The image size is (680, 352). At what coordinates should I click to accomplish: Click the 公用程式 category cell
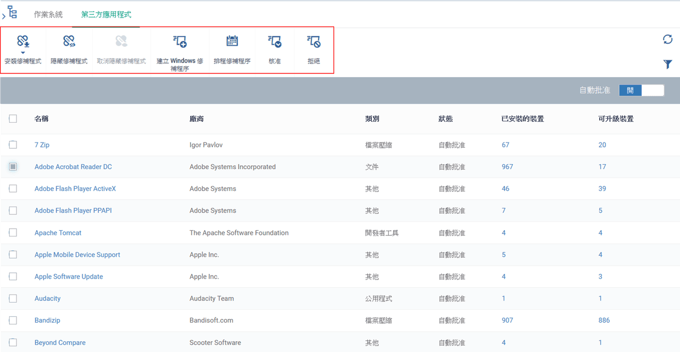378,298
